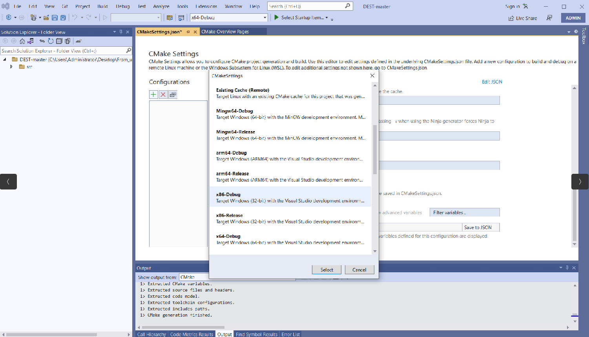Open the Output panel window options arrow

(561, 268)
